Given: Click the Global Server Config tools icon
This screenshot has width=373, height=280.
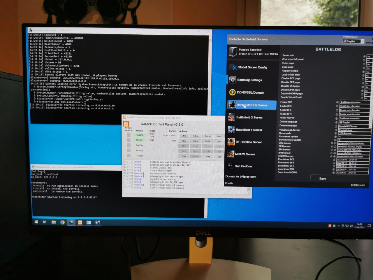Looking at the screenshot, I should pos(233,67).
